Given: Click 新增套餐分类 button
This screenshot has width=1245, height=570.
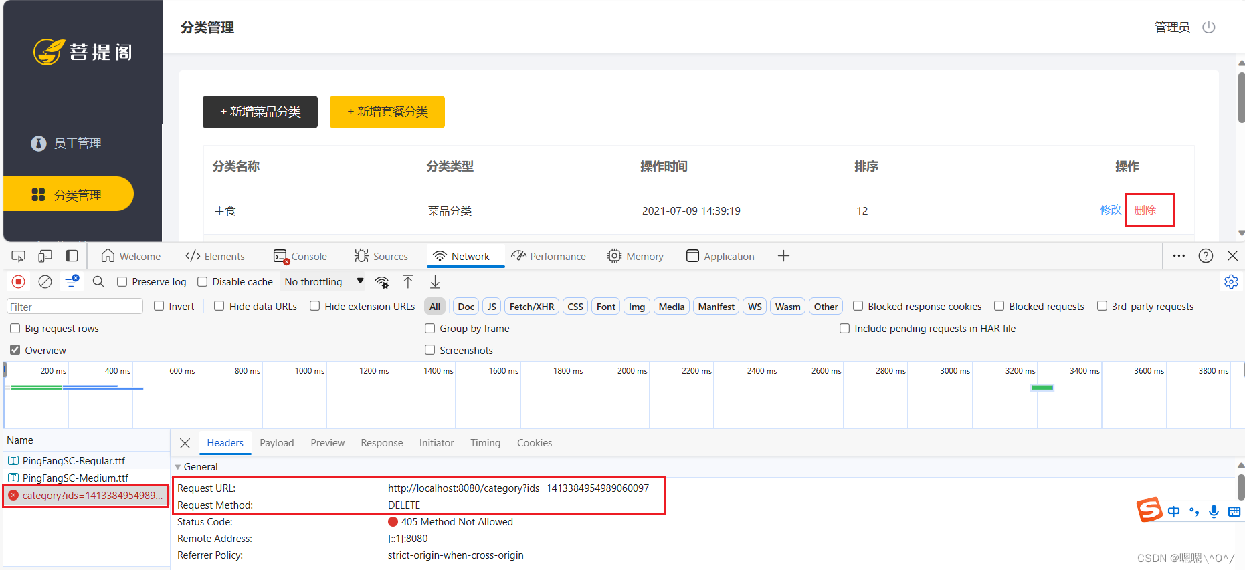Looking at the screenshot, I should [x=387, y=112].
